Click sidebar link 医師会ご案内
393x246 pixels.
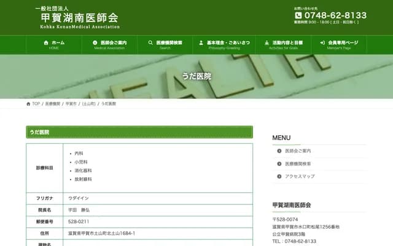[298, 151]
